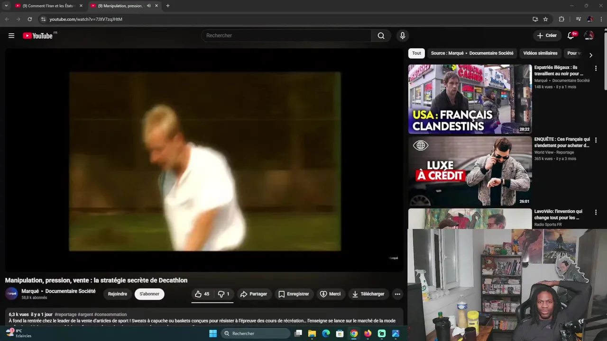This screenshot has width=607, height=341.
Task: Click the video player to pause
Action: [x=204, y=160]
